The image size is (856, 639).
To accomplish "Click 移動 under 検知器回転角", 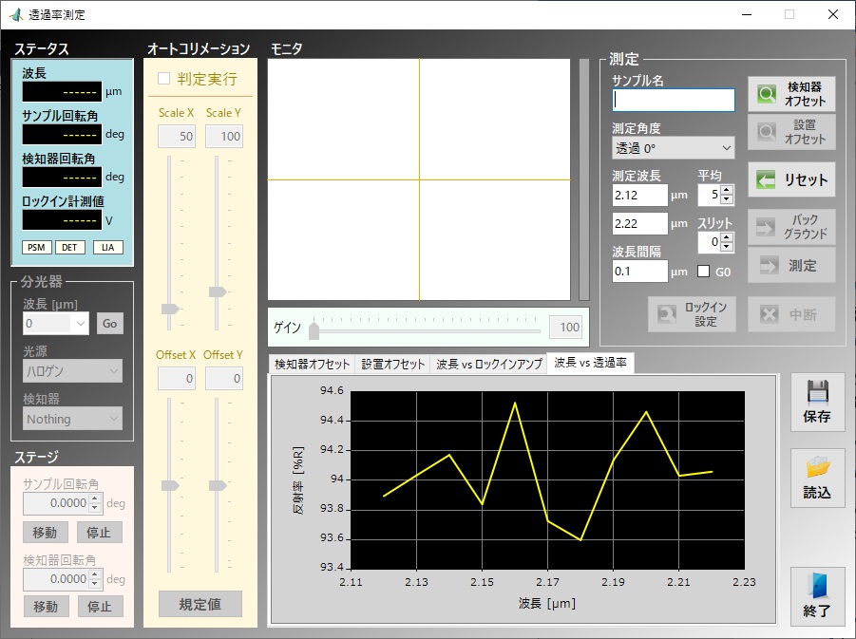I will coord(46,607).
